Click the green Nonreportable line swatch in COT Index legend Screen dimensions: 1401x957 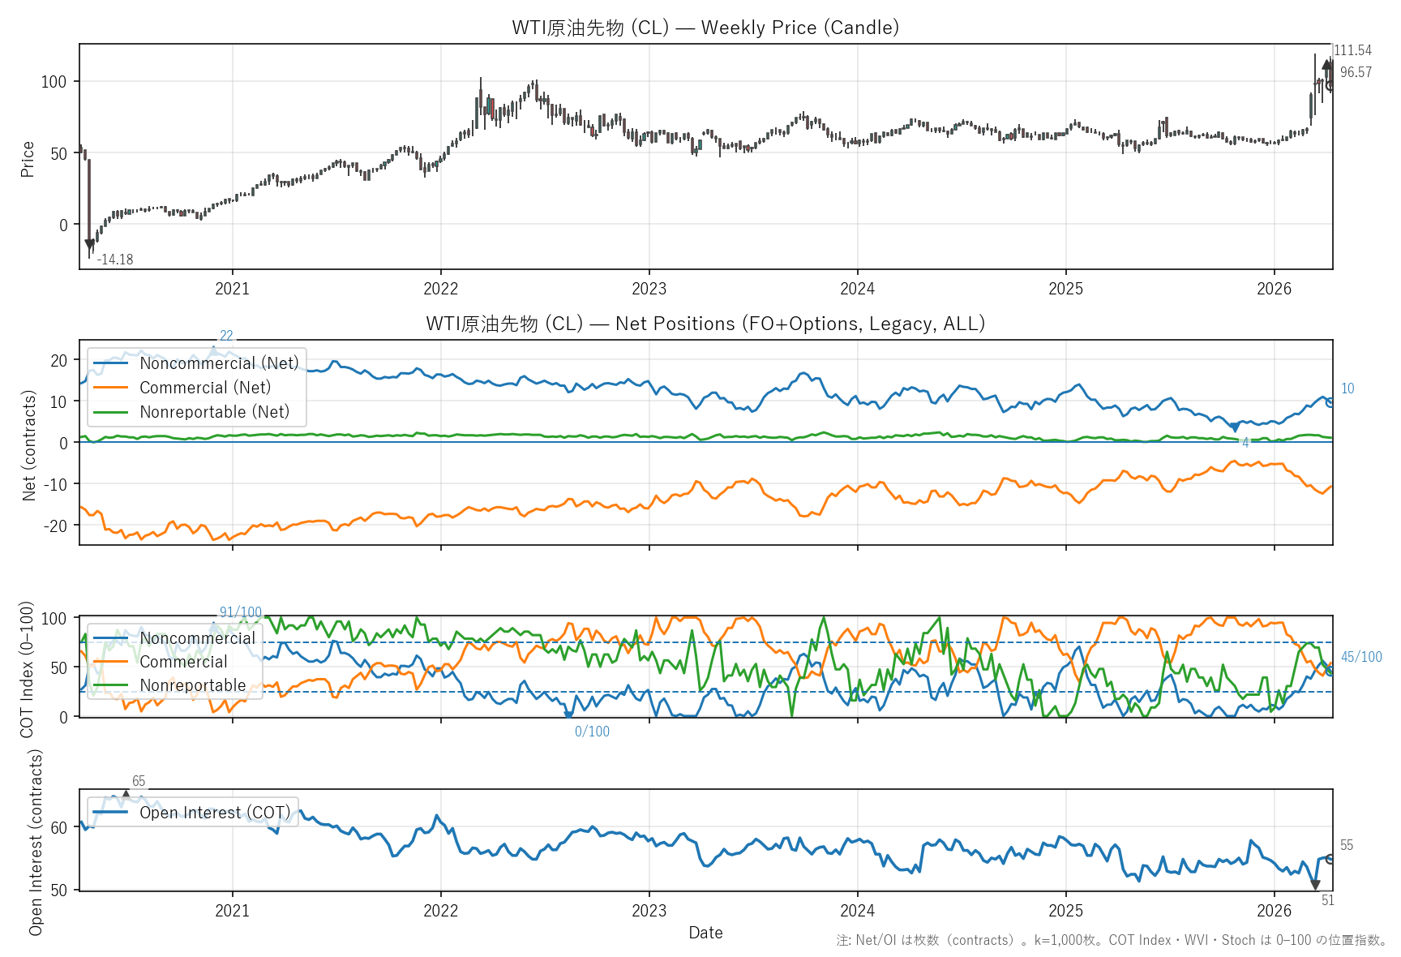110,685
